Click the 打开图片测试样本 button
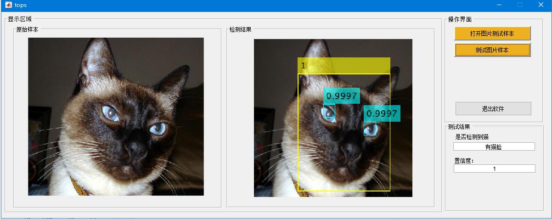This screenshot has height=219, width=552. [x=492, y=34]
